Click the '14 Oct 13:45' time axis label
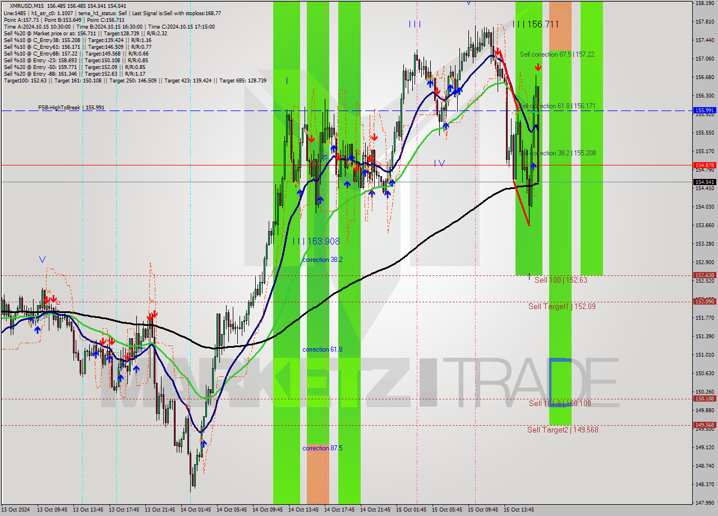Viewport: 718px width, 516px height. click(x=303, y=510)
